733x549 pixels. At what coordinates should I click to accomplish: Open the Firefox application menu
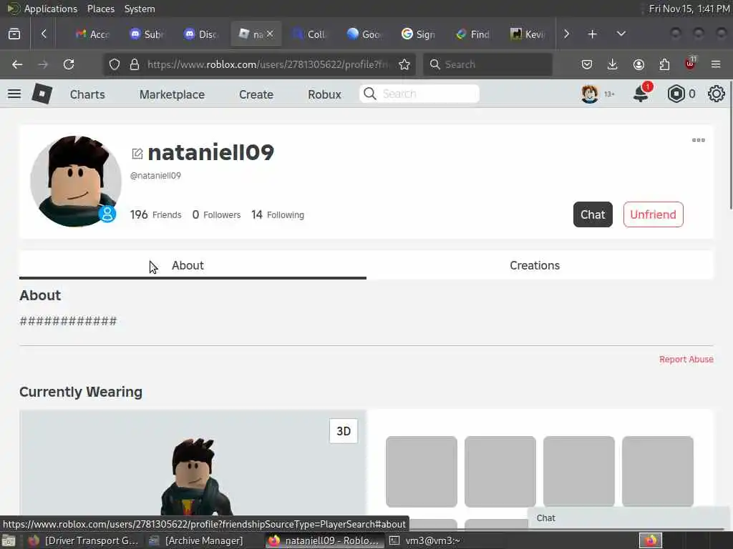(x=716, y=64)
